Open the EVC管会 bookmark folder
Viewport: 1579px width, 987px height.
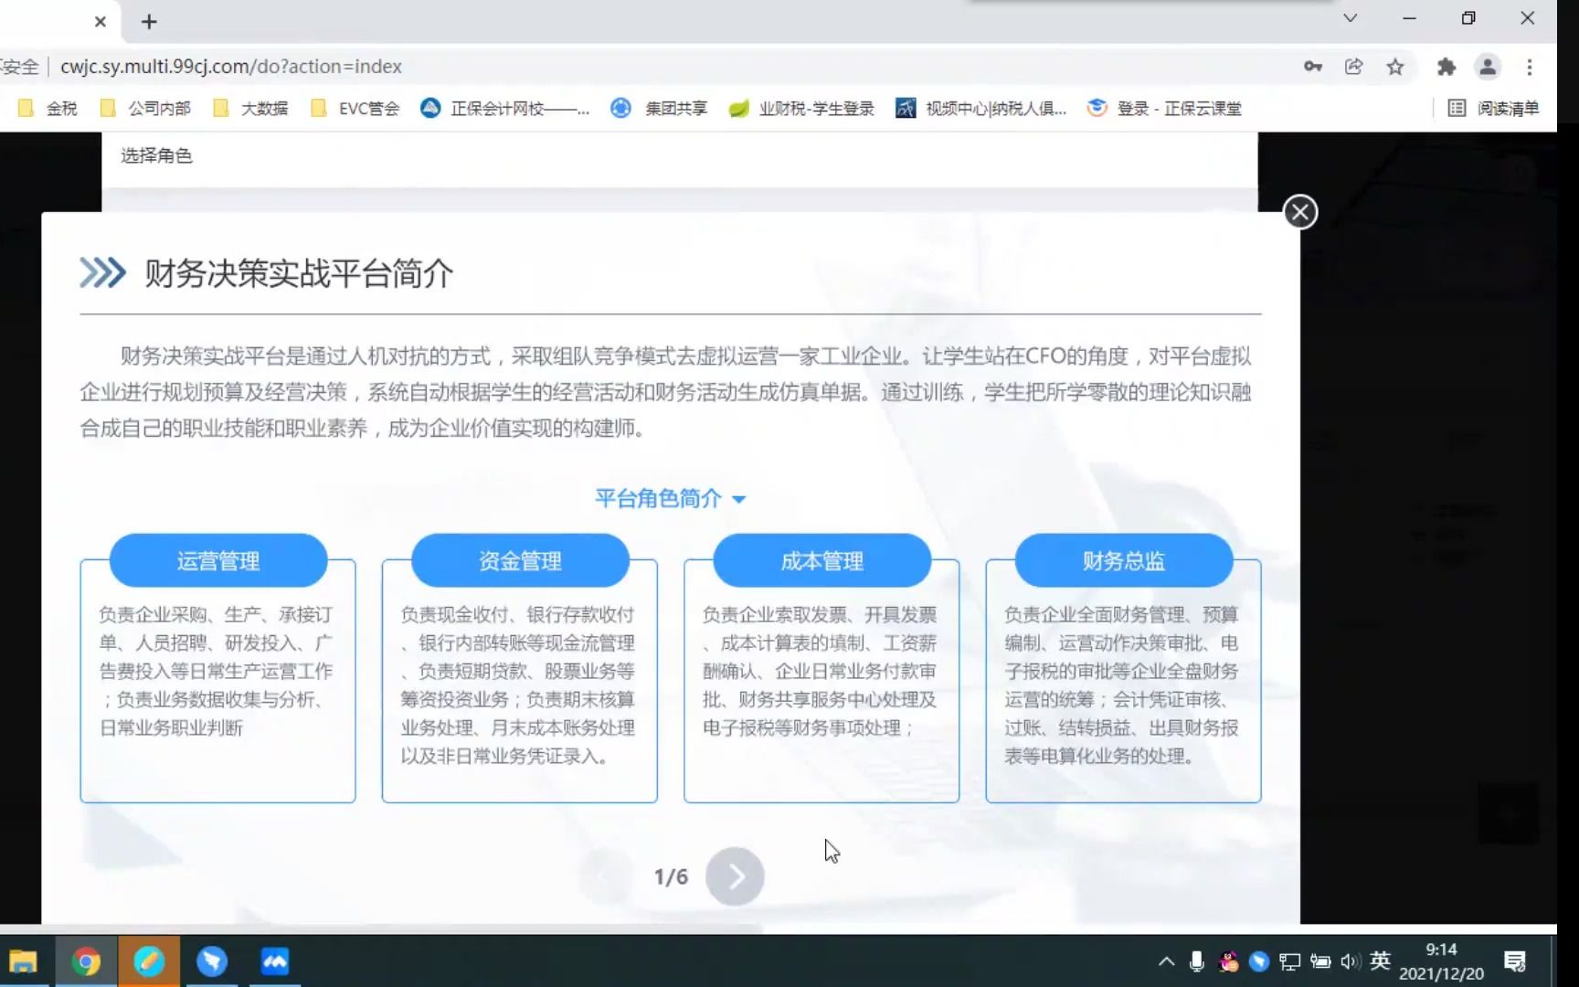tap(355, 109)
